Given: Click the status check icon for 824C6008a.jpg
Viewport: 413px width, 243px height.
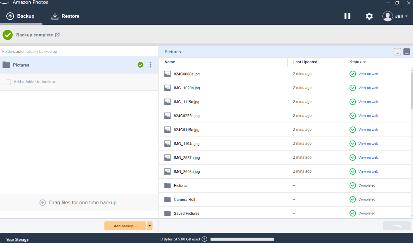Looking at the screenshot, I should tap(353, 74).
